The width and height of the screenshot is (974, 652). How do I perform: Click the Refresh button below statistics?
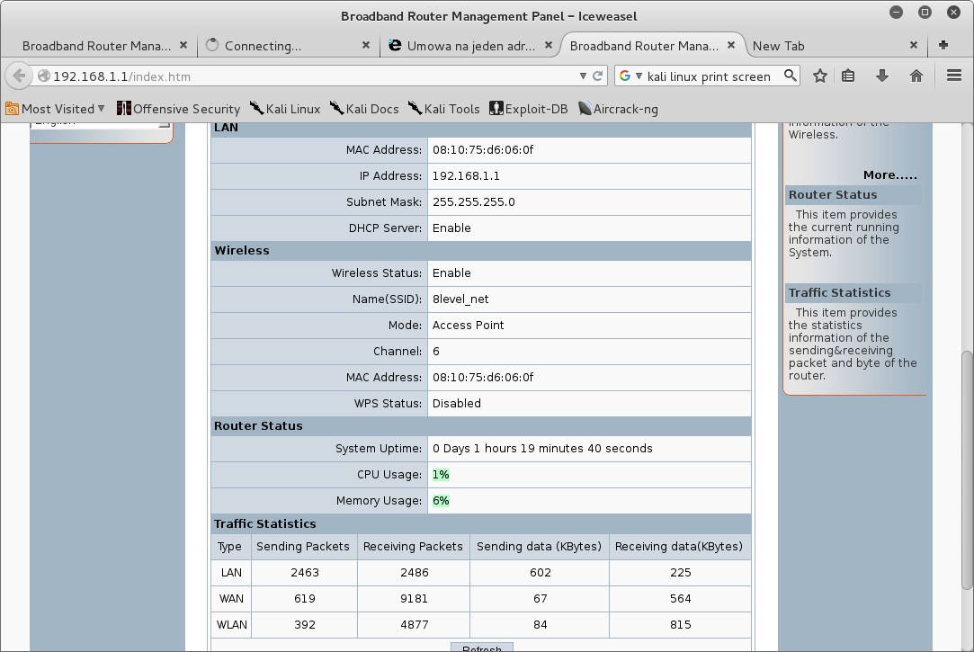(481, 647)
